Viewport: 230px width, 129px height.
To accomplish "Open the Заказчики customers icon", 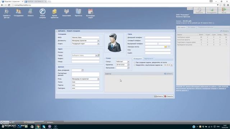I will (x=66, y=13).
